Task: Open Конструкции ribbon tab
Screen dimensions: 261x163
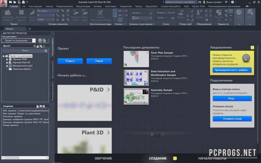Action: [36, 6]
